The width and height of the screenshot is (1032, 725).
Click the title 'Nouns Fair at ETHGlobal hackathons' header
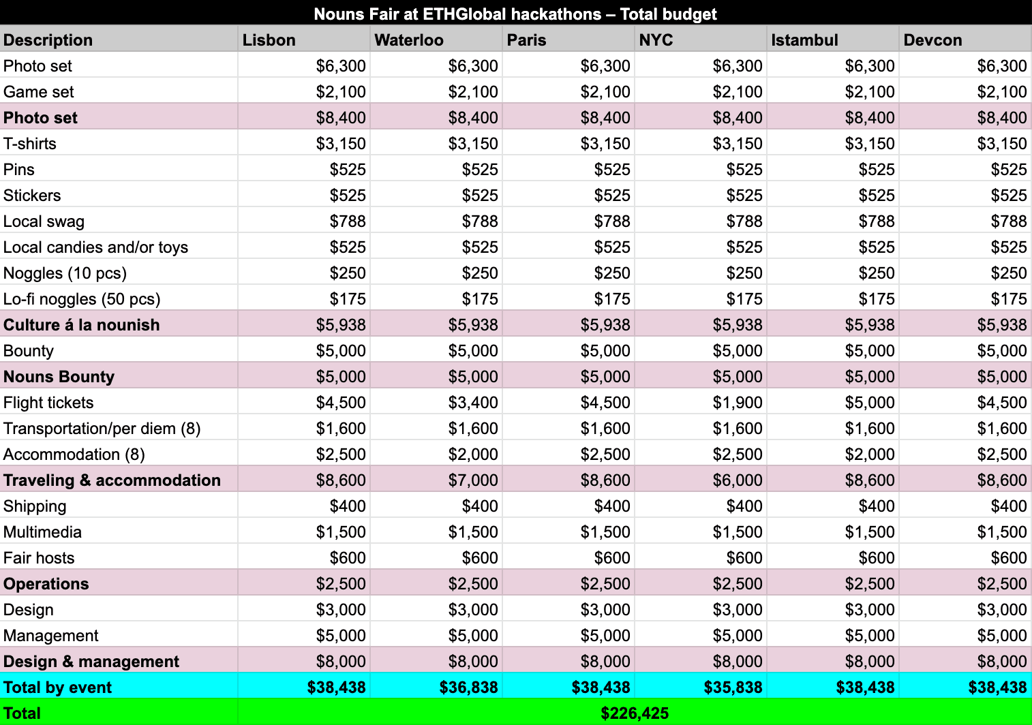pos(515,14)
